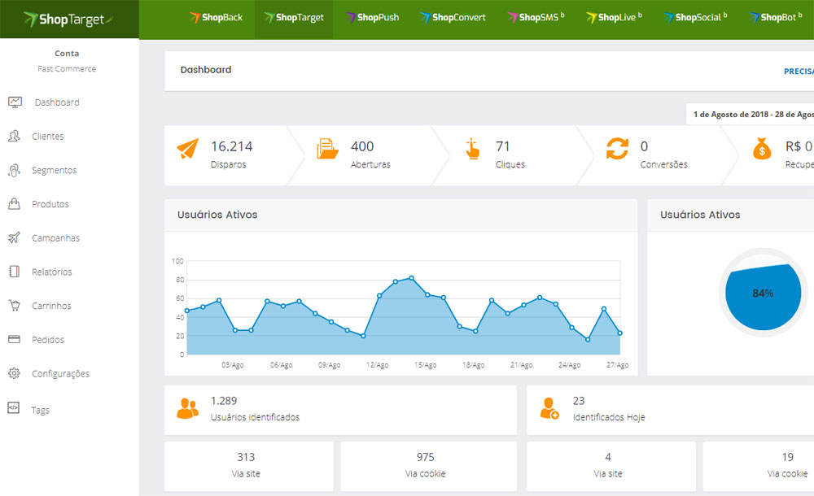View Relatórios in the sidebar
The image size is (814, 496).
[52, 272]
